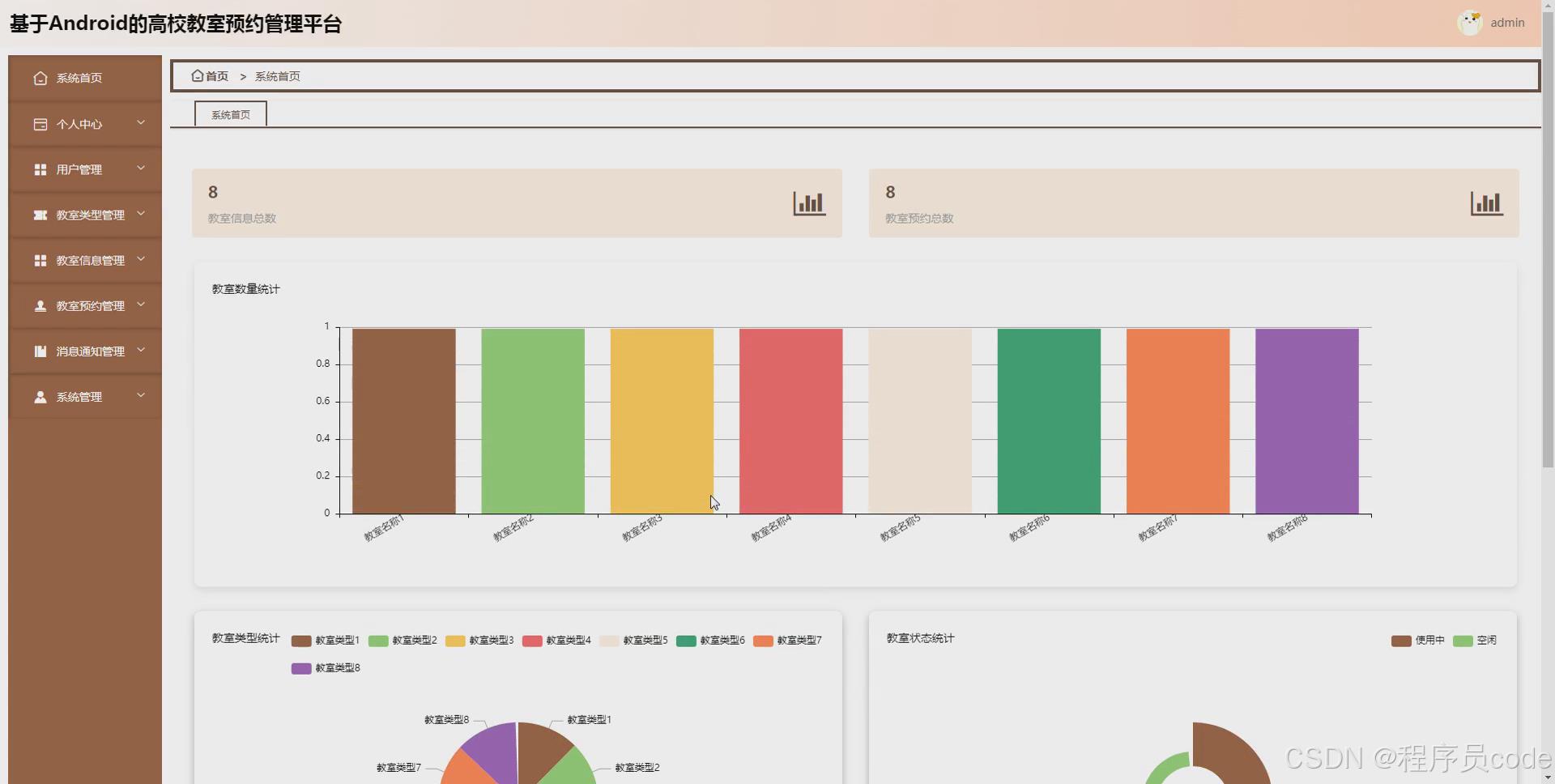Toggle 教室类型3 legend swatch
Viewport: 1555px width, 784px height.
[x=455, y=641]
